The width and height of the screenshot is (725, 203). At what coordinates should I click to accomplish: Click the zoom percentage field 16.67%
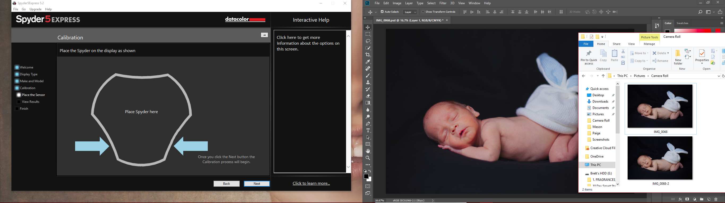coord(380,200)
